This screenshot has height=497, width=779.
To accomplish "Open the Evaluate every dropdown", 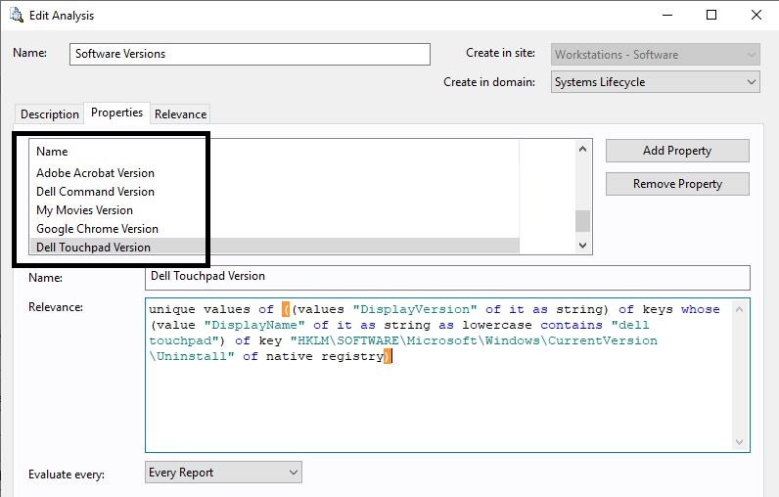I will (223, 473).
